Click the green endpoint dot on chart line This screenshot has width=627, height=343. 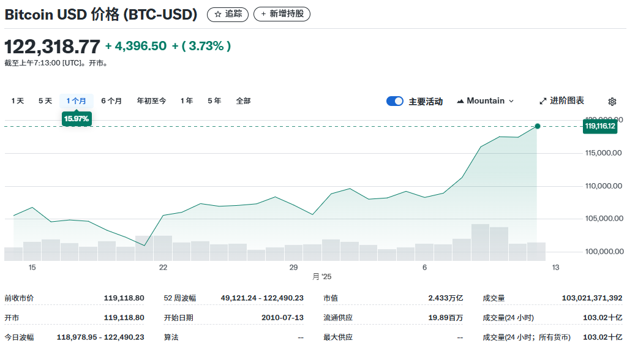pyautogui.click(x=538, y=126)
